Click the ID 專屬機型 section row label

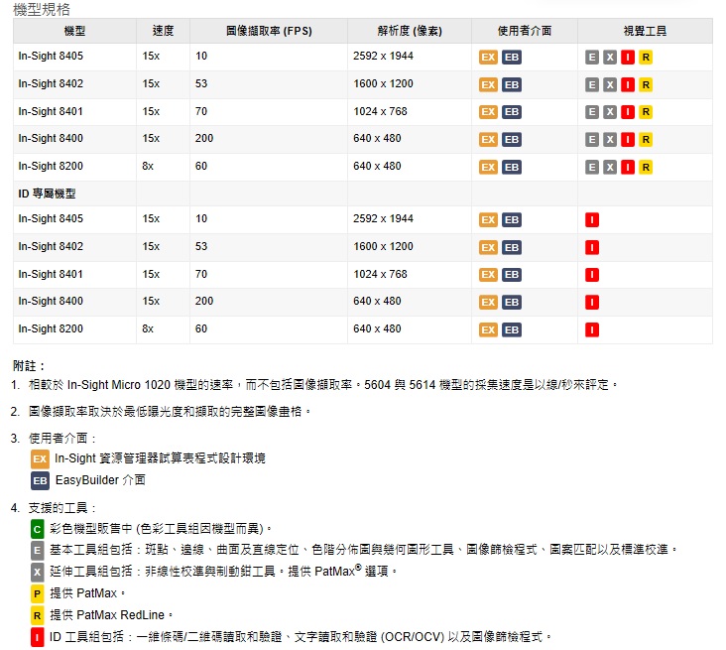[47, 194]
